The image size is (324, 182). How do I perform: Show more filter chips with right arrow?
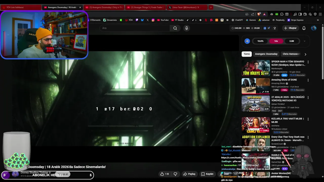(305, 54)
